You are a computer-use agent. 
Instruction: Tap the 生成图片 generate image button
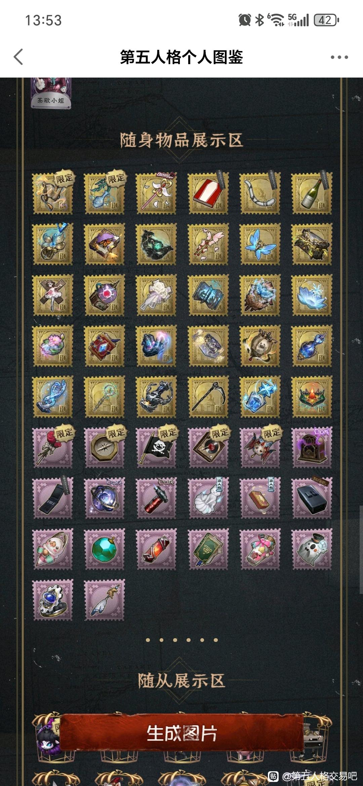coord(182,733)
